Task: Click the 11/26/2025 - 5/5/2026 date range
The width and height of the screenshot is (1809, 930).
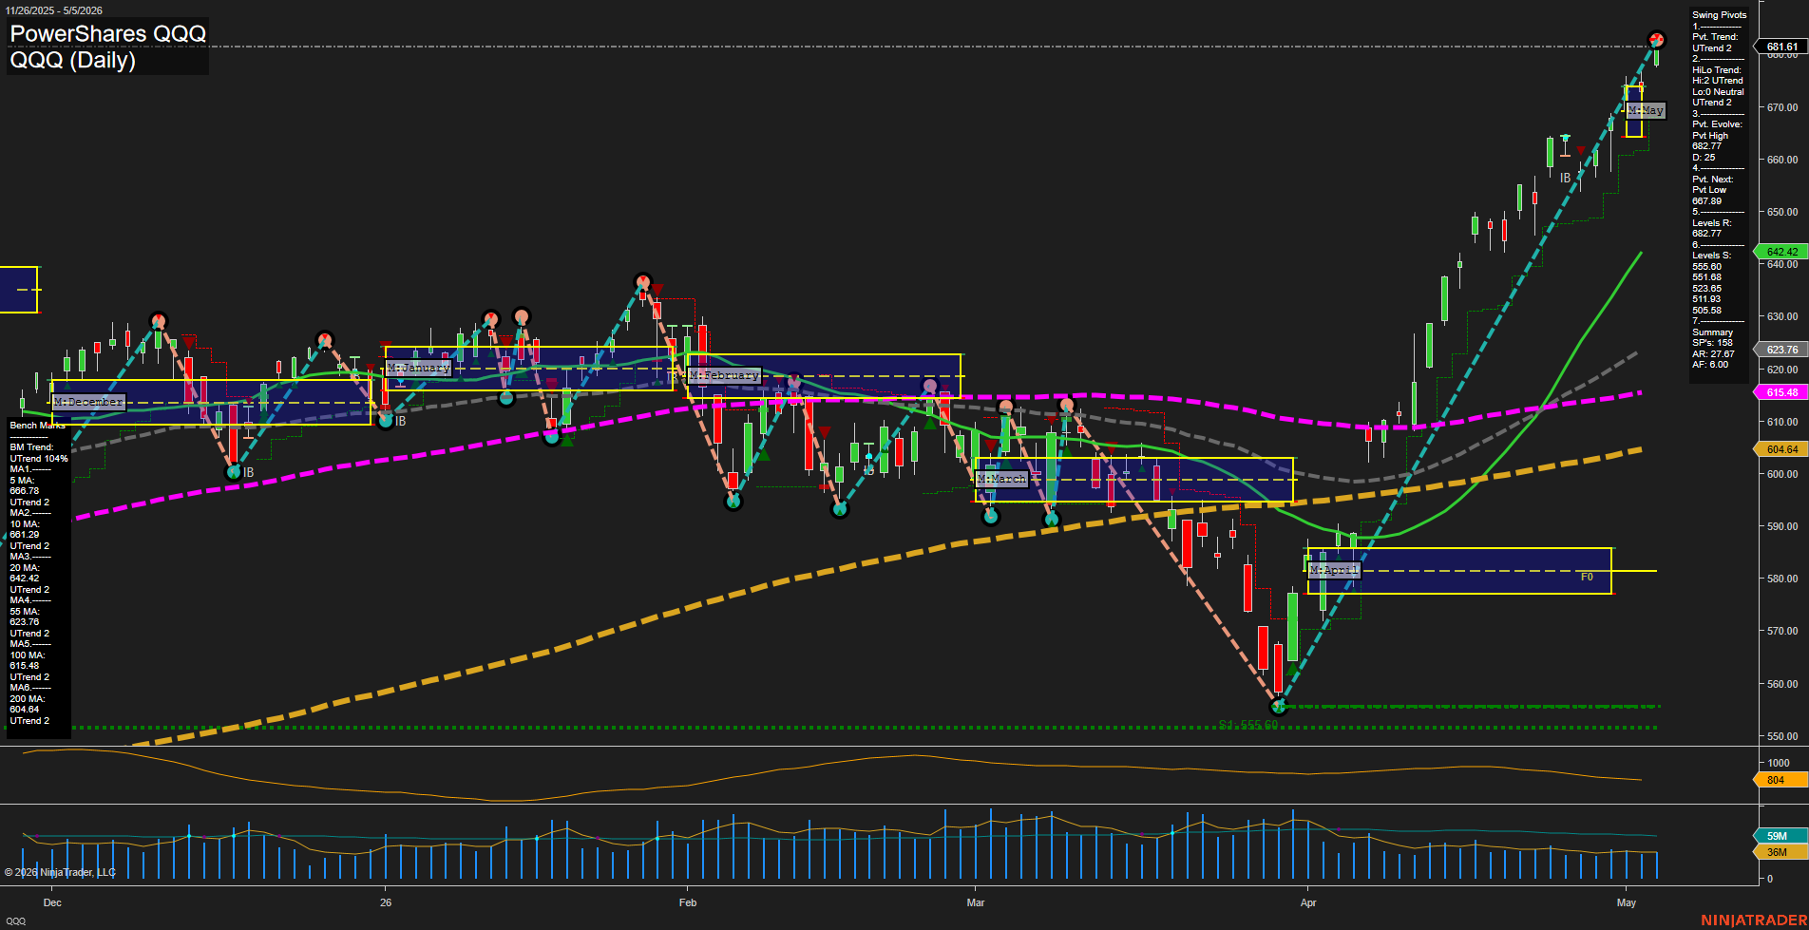Action: [x=52, y=10]
